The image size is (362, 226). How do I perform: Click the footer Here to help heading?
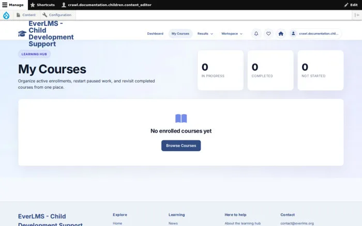(235, 215)
